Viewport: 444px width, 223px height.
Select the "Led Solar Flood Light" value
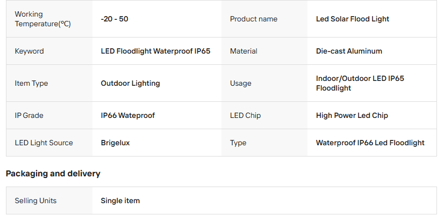(x=353, y=19)
